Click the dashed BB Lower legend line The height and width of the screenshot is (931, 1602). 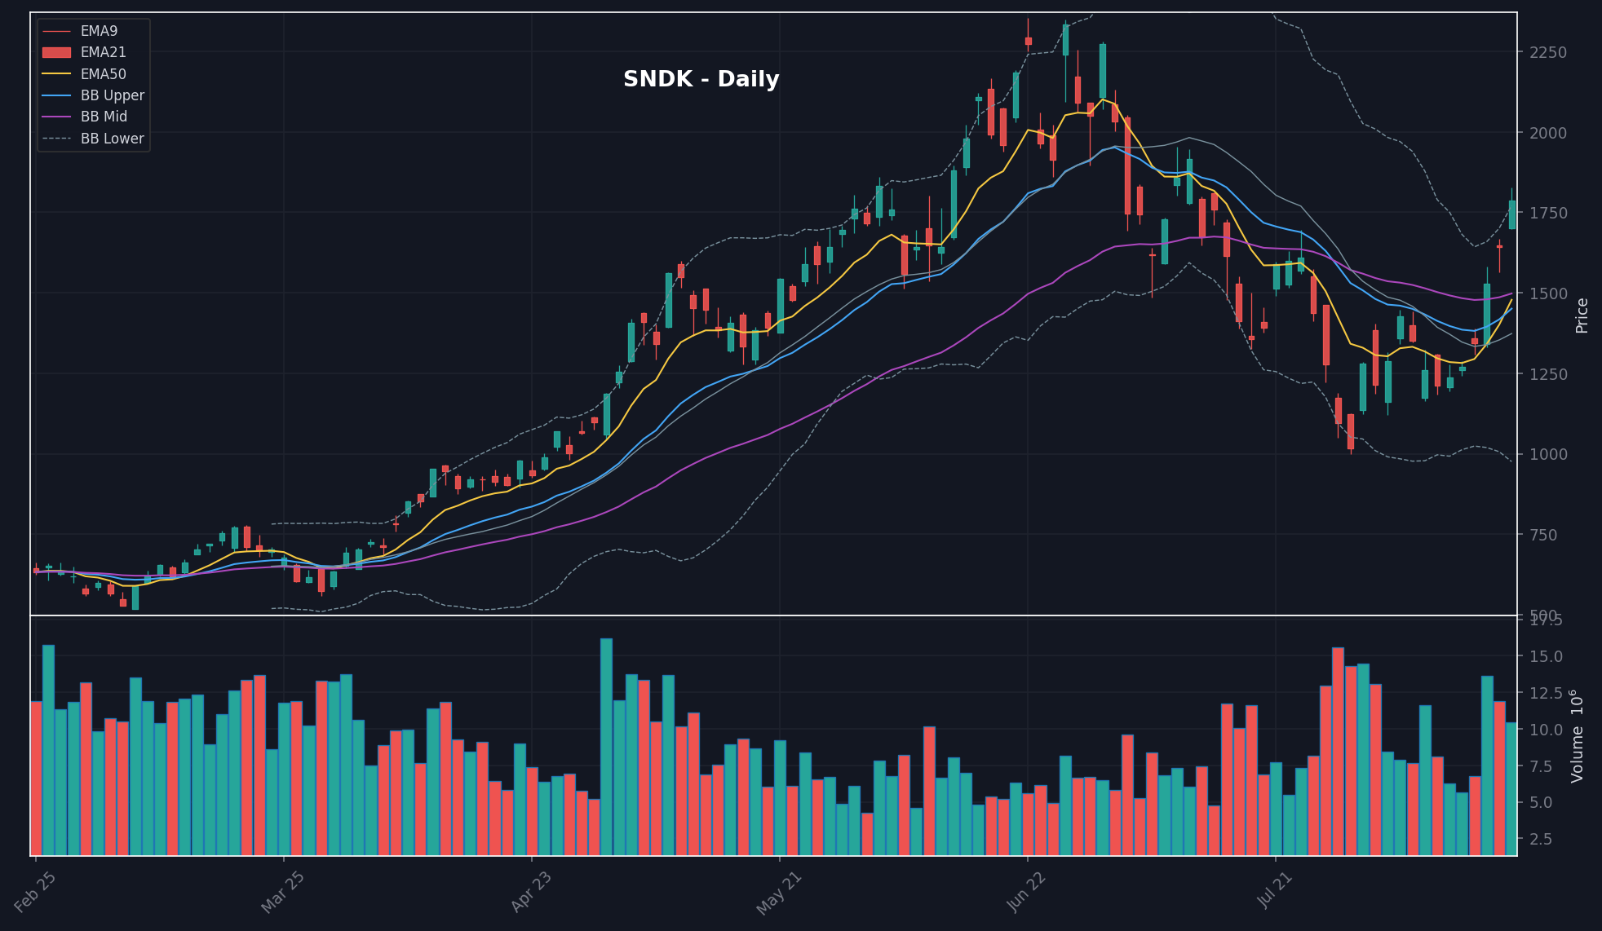coord(56,139)
